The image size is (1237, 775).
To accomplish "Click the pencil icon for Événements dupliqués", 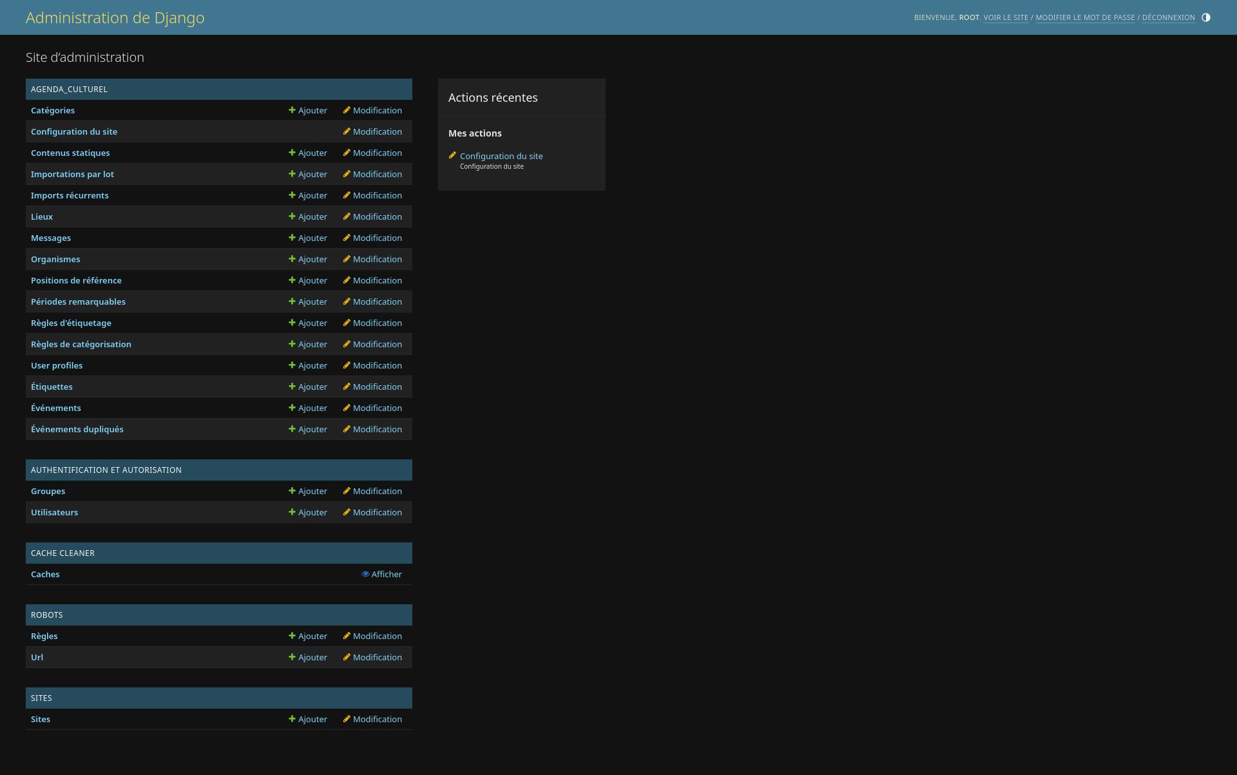I will 347,429.
